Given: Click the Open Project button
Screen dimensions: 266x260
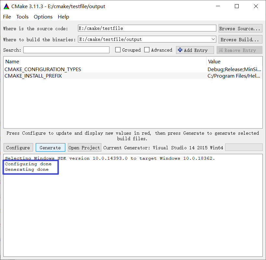Looking at the screenshot, I should 84,148.
